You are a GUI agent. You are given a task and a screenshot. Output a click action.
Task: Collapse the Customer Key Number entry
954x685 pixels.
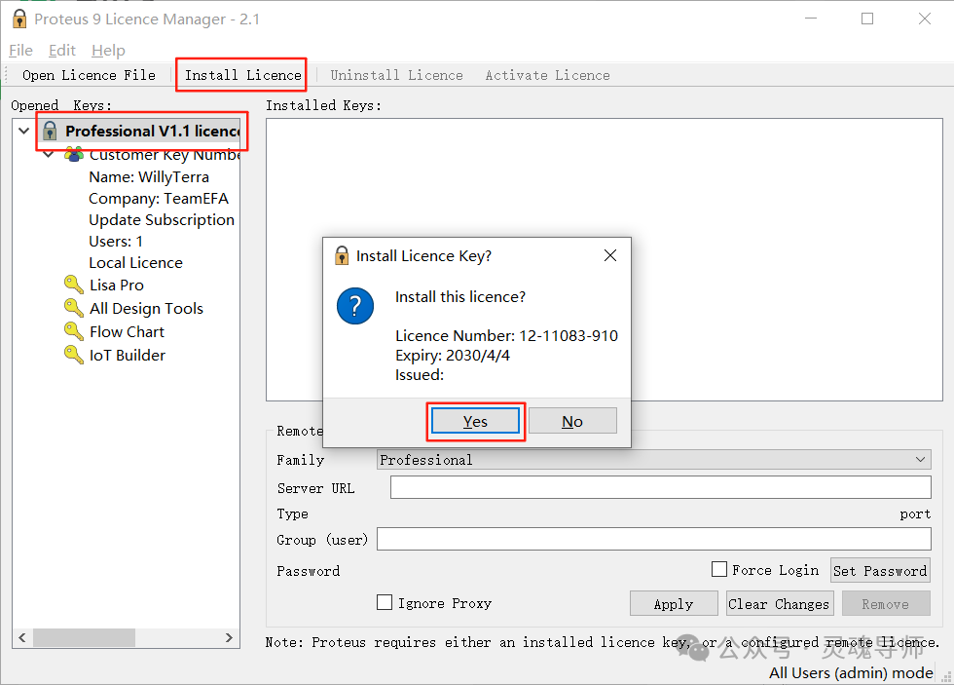tap(48, 153)
